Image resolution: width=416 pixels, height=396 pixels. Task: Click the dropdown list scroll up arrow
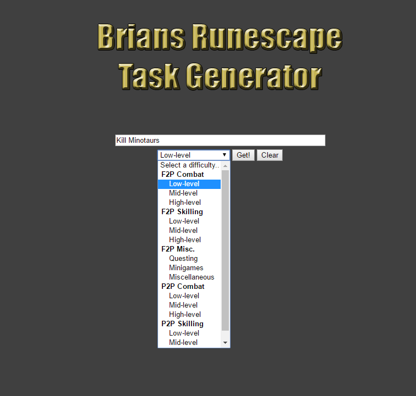tap(225, 166)
